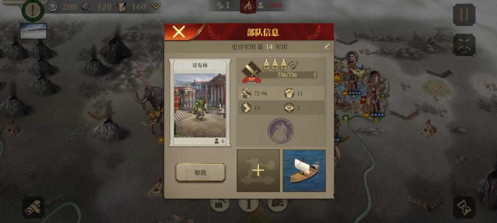Viewport: 497px width, 223px height.
Task: Open the scroll icon at bottom left
Action: coord(33,207)
